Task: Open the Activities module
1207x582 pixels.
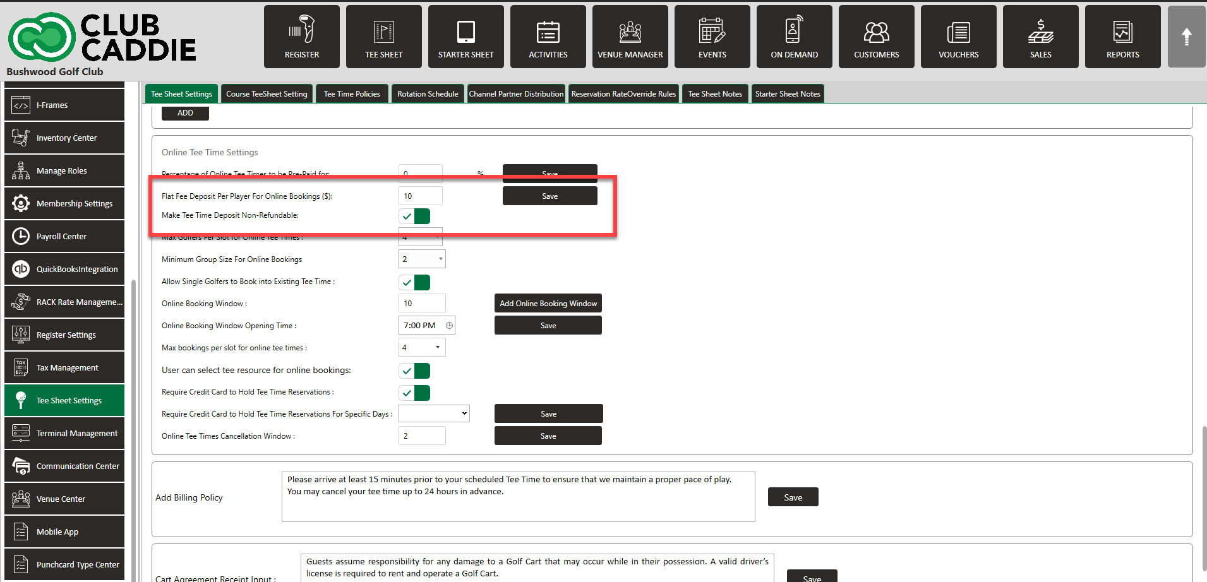Action: pos(548,37)
